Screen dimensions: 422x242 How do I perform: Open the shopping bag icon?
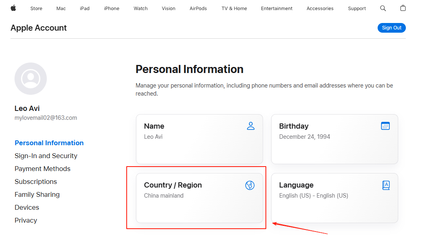[x=403, y=8]
